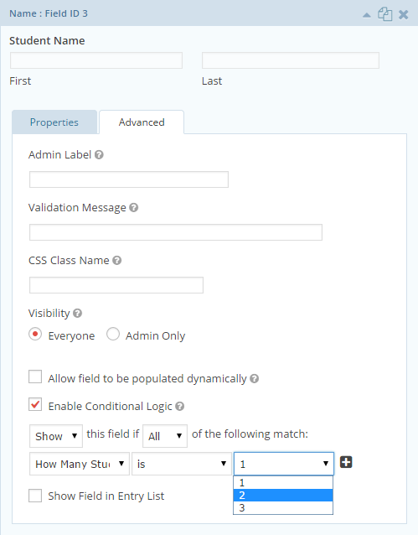Open the Validation Message help icon

pyautogui.click(x=134, y=207)
